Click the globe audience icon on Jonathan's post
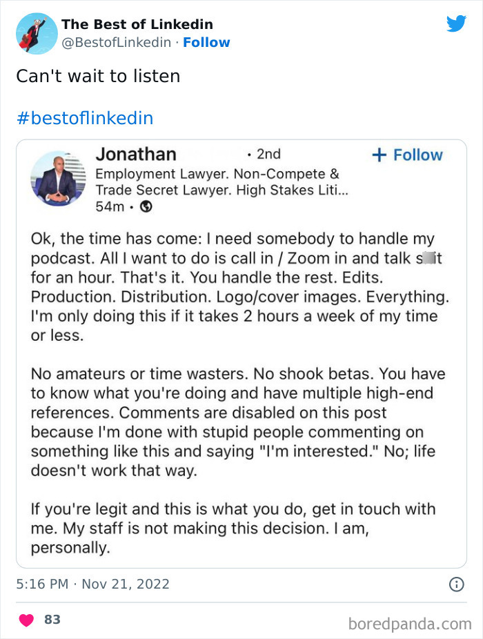 point(145,204)
